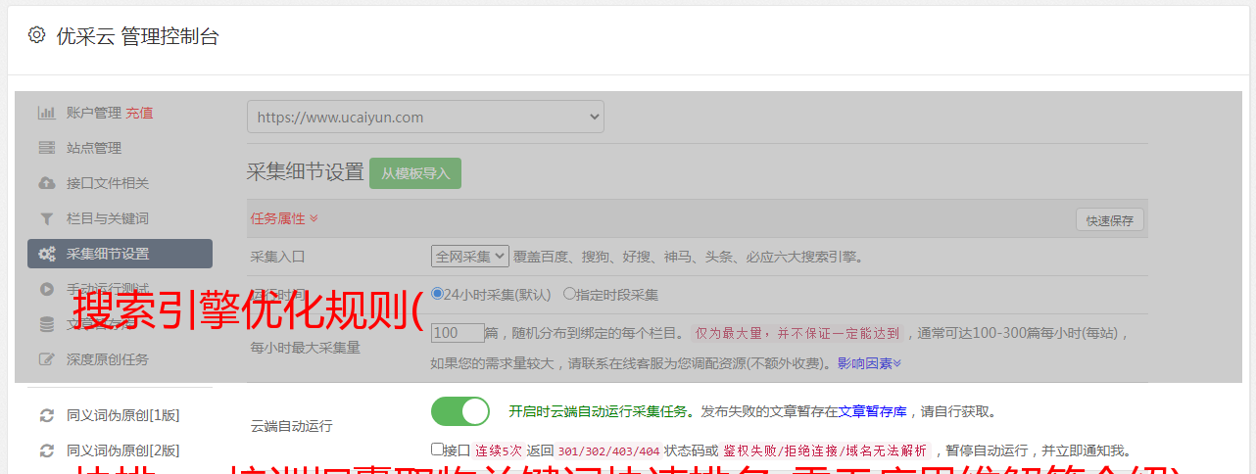Screen dimensions: 1256x474
Task: Click the 采集细节设置 page heading
Action: click(306, 172)
